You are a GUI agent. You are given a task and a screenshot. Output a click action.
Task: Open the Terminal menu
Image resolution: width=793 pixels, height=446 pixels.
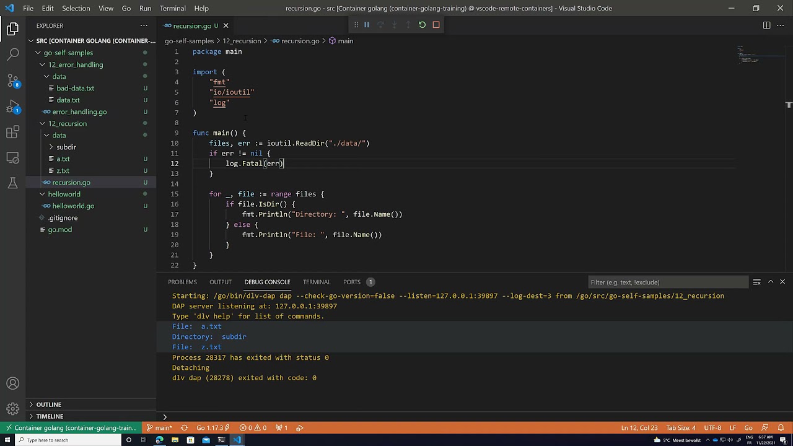pyautogui.click(x=172, y=8)
